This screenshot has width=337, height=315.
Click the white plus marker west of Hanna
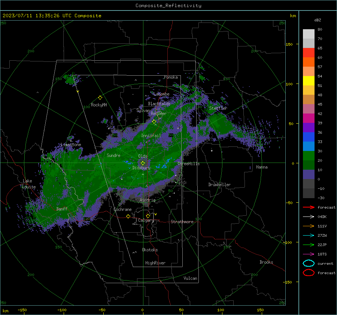click(x=212, y=151)
